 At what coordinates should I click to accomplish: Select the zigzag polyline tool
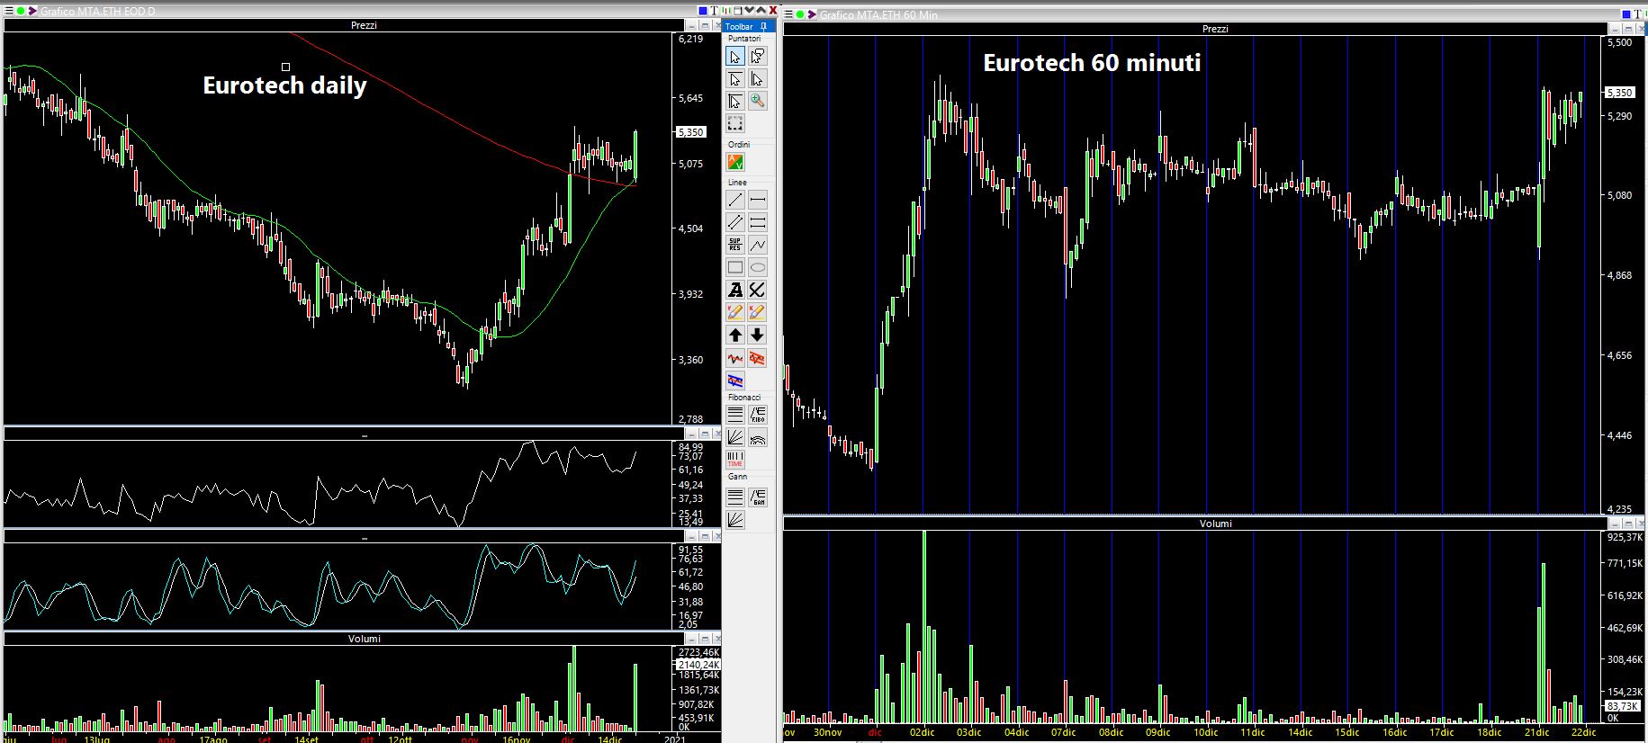[x=758, y=245]
